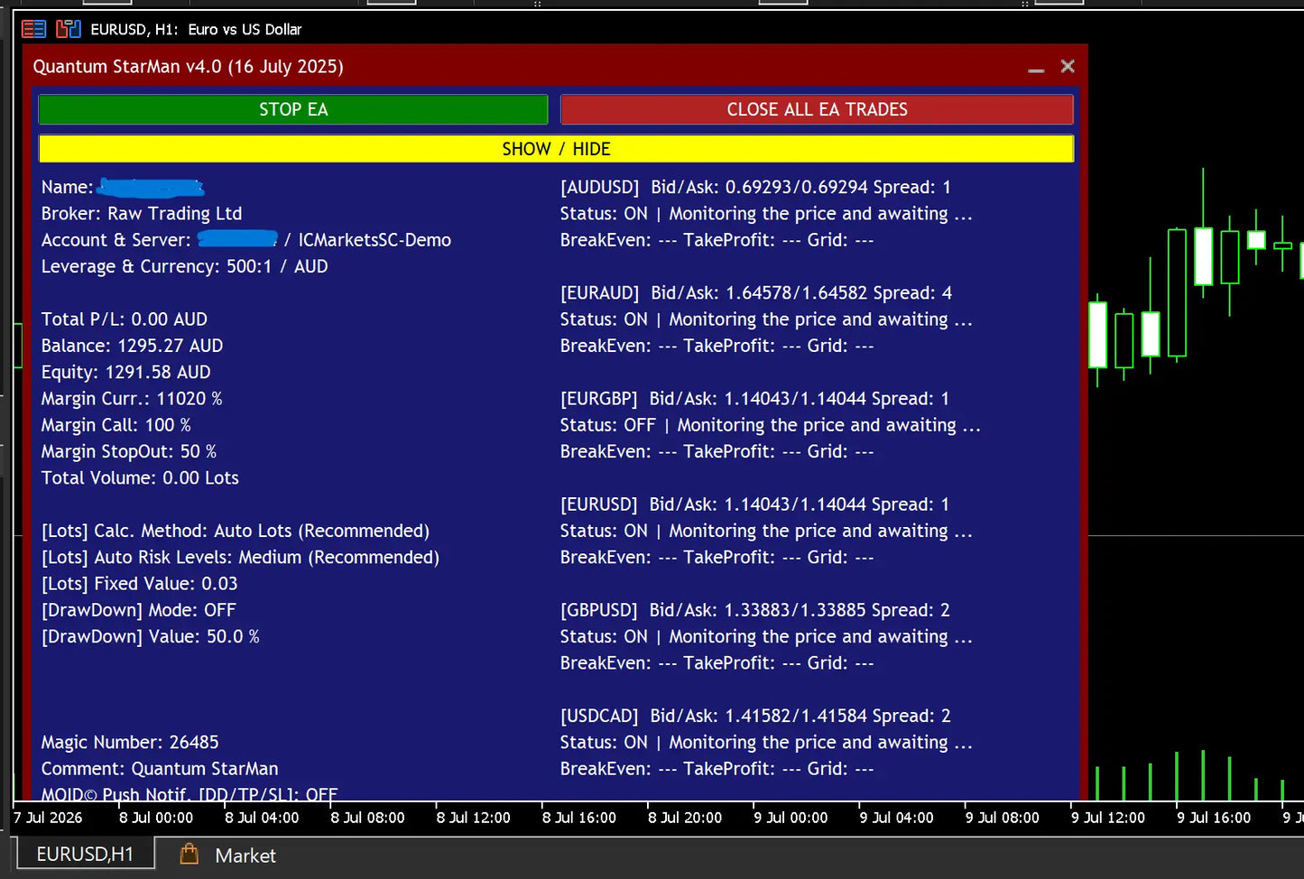Toggle the SHOW / HIDE yellow bar
Image resolution: width=1304 pixels, height=879 pixels.
[x=556, y=149]
